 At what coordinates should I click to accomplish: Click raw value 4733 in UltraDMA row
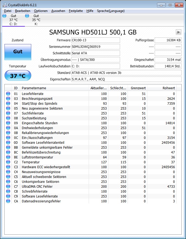pyautogui.click(x=171, y=186)
